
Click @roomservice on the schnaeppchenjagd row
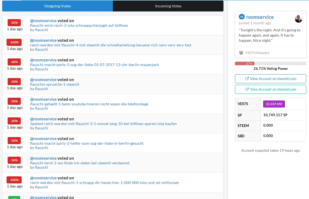click(x=43, y=21)
